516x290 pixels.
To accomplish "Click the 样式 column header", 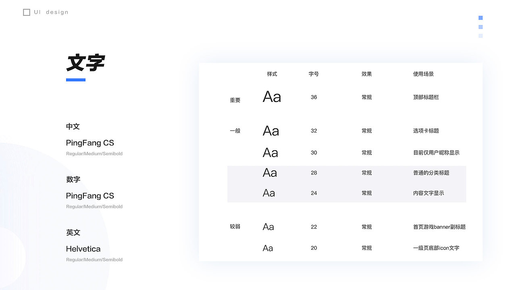I will click(x=272, y=74).
